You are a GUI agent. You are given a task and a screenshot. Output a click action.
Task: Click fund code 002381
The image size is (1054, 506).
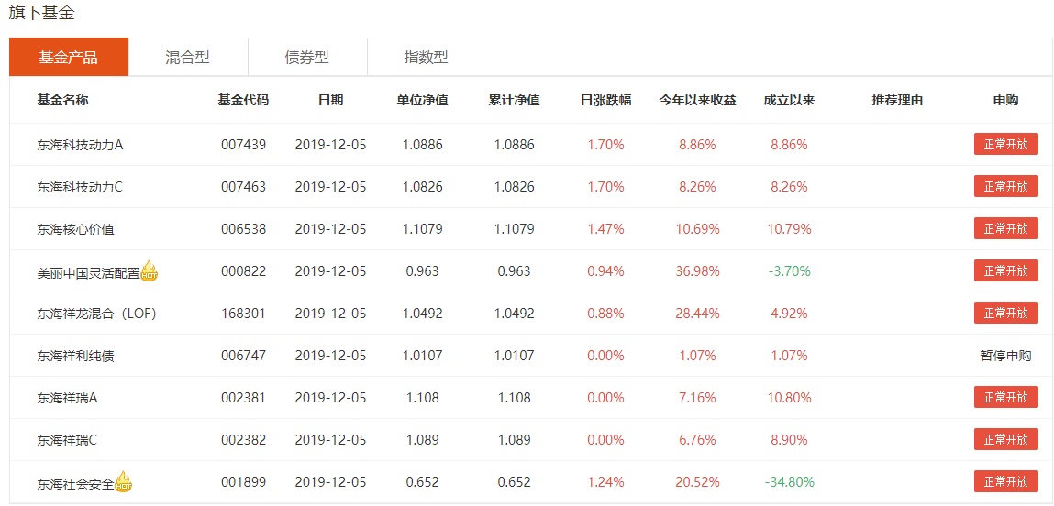coord(243,398)
